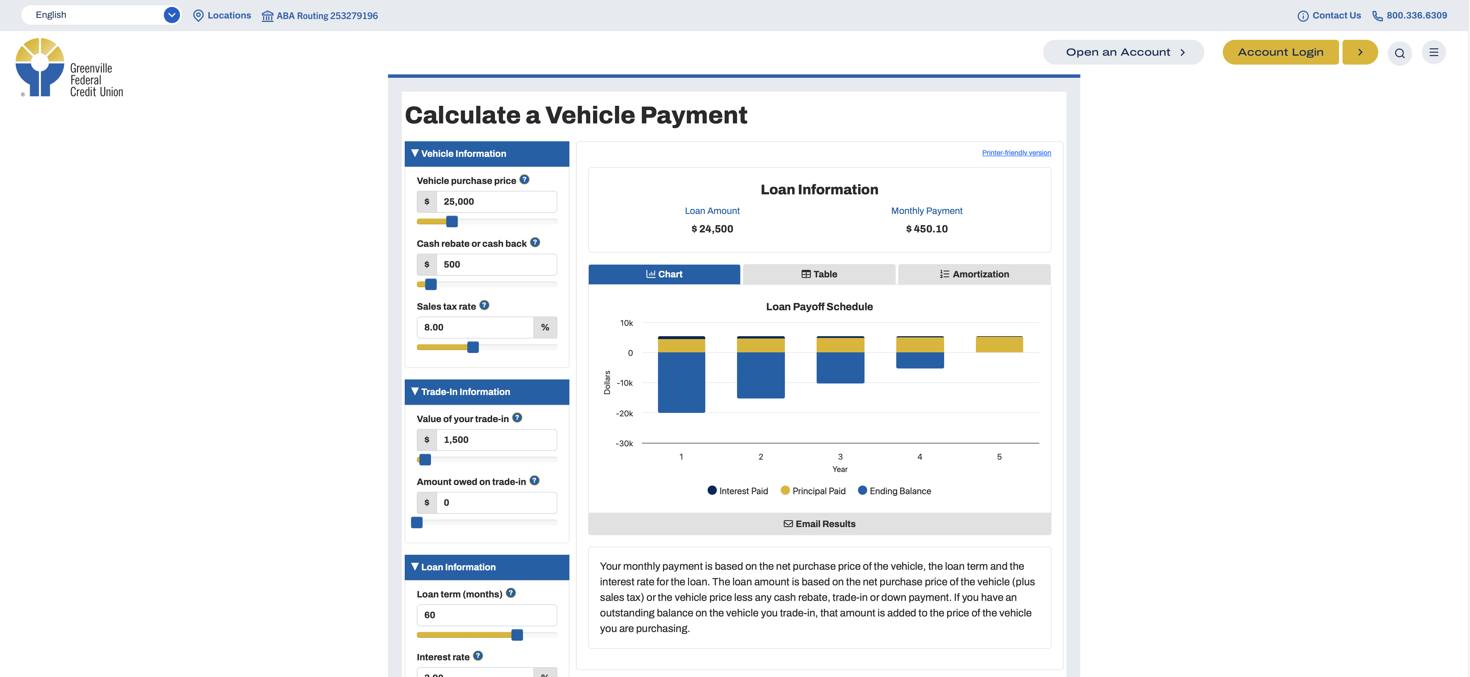Click help icon beside Vehicle purchase price
Screen dimensions: 1470x677
pyautogui.click(x=524, y=180)
